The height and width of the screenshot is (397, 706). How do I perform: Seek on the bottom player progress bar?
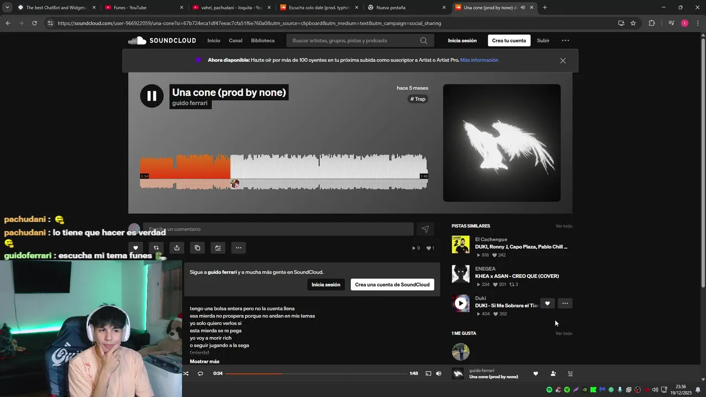click(317, 373)
